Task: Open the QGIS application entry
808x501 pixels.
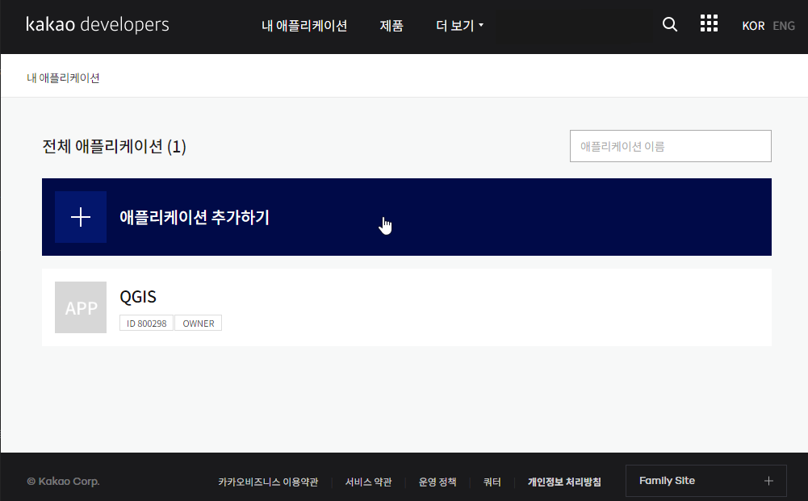Action: coord(407,307)
